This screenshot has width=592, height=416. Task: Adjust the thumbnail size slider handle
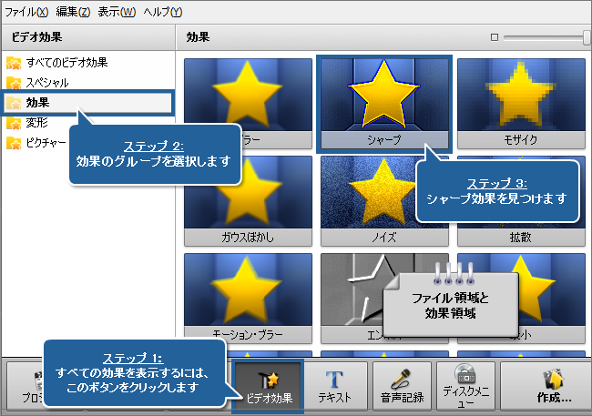[x=587, y=37]
